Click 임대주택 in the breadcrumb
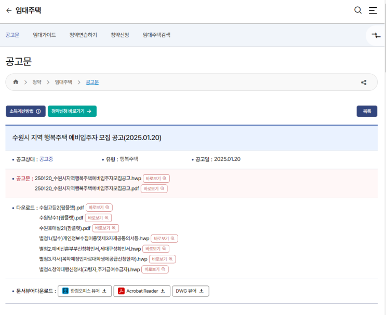The height and width of the screenshot is (315, 386). [x=63, y=82]
